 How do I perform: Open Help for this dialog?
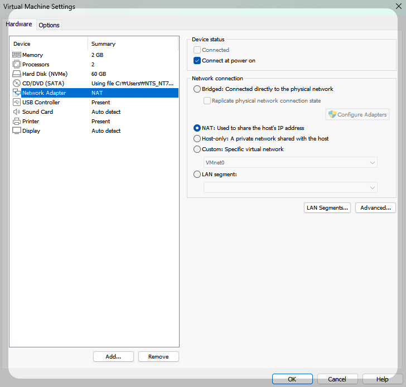[x=383, y=379]
